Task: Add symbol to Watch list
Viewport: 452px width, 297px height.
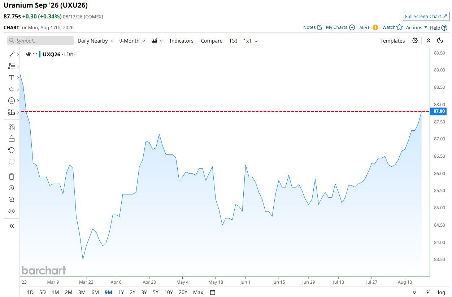Action: [392, 27]
